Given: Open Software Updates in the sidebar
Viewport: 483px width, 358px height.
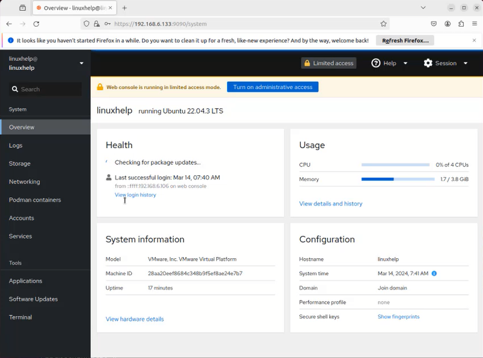Looking at the screenshot, I should [45, 299].
